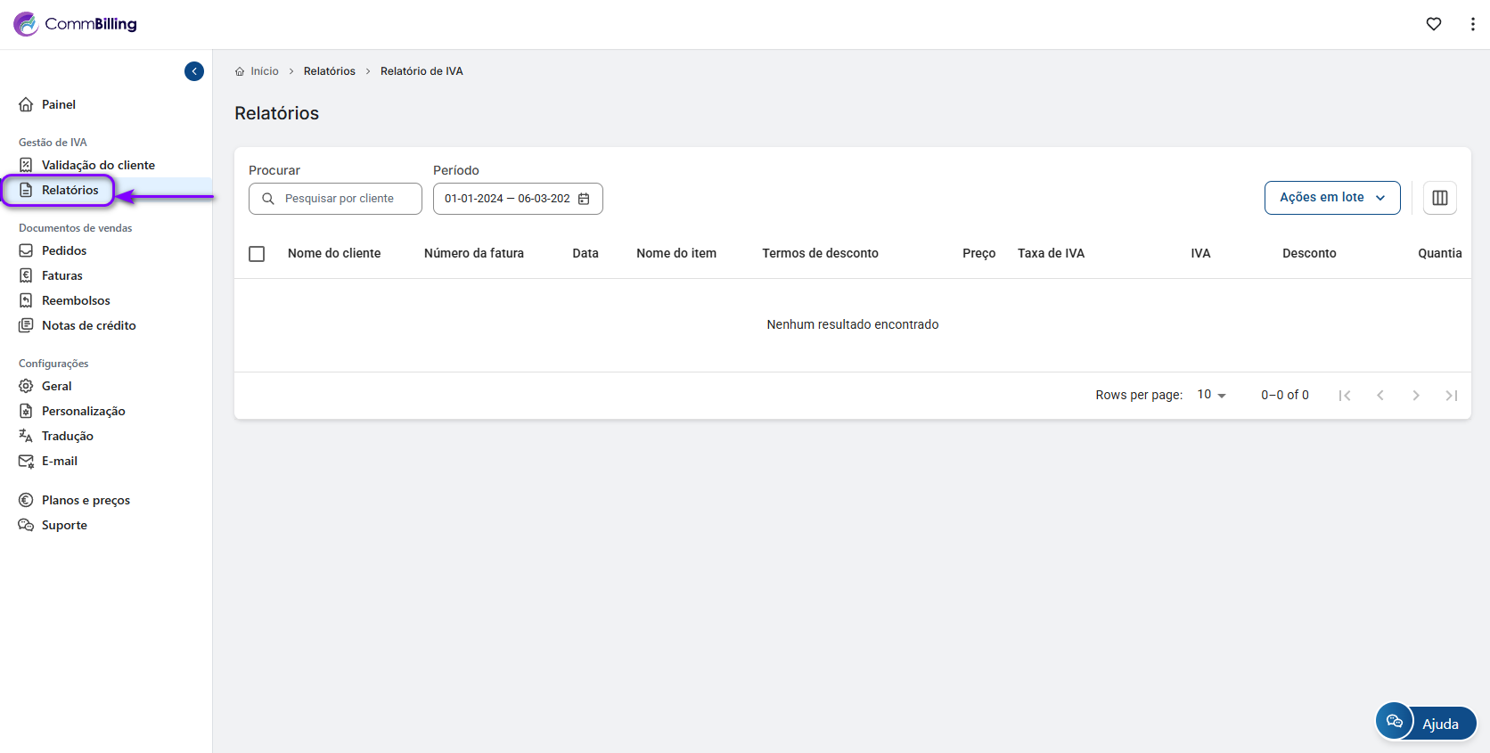Viewport: 1490px width, 753px height.
Task: Click the Início breadcrumb link
Action: pos(264,71)
